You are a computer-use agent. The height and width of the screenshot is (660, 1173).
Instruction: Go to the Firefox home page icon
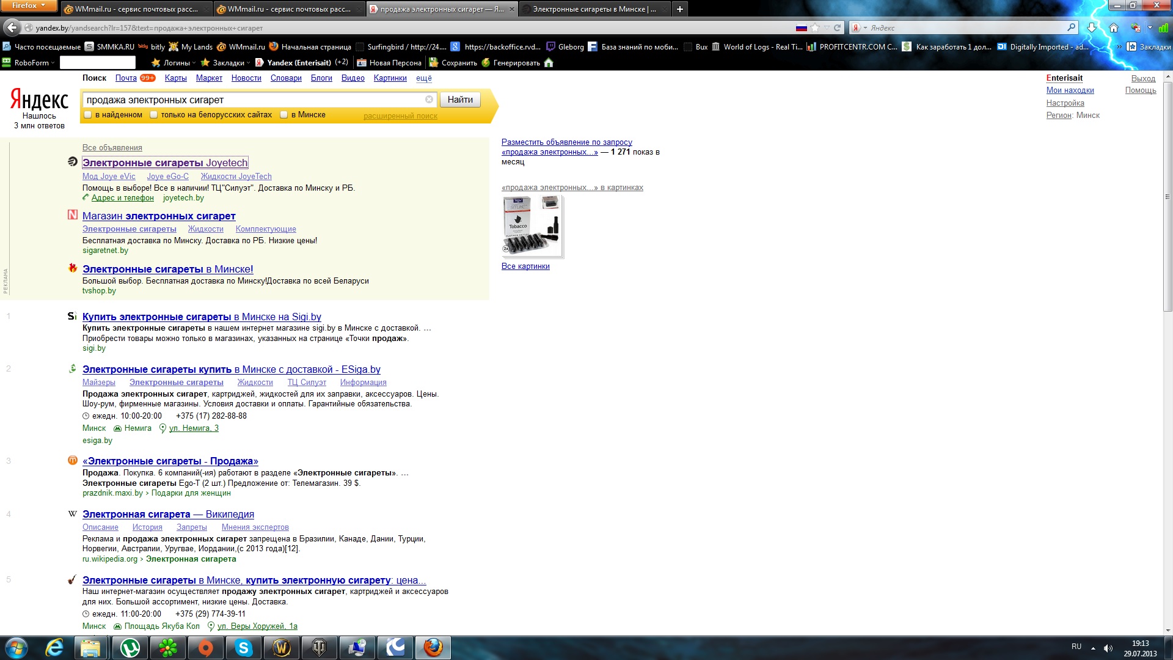1113,28
